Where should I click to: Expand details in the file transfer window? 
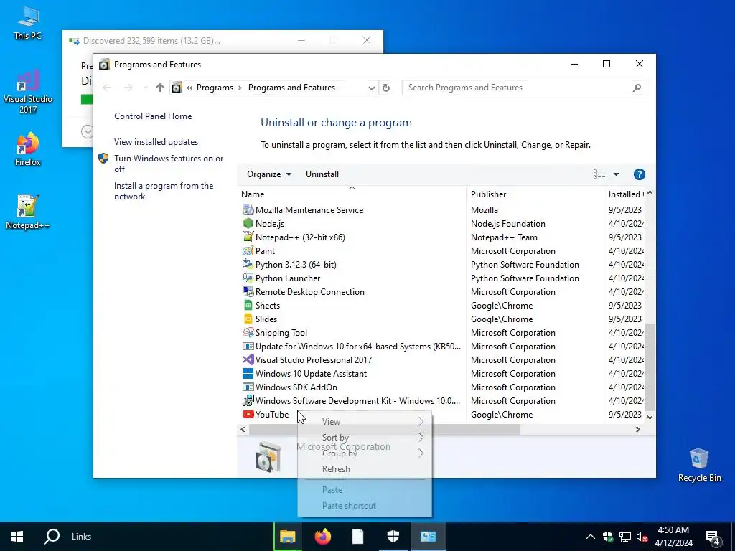pos(87,132)
